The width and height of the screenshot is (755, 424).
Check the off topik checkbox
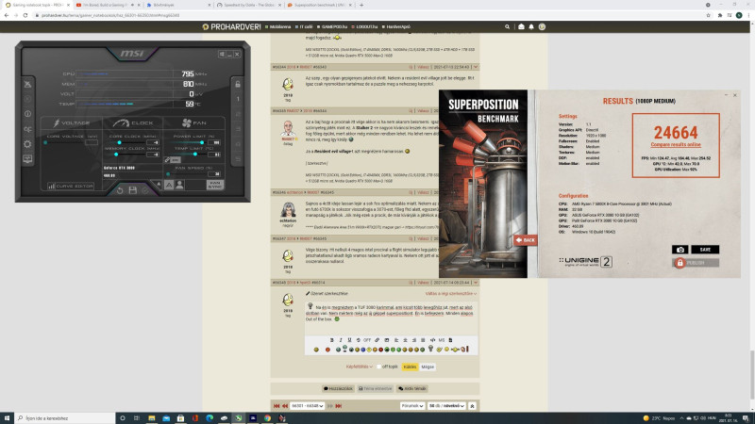click(x=378, y=367)
